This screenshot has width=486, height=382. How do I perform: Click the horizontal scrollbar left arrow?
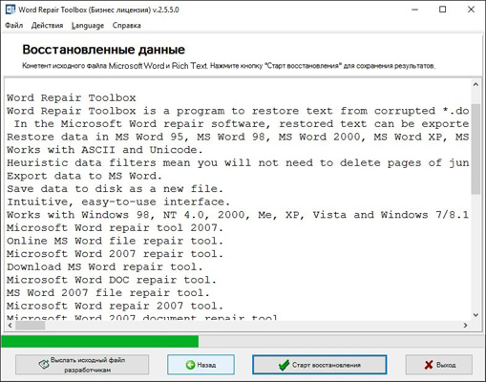tap(10, 326)
